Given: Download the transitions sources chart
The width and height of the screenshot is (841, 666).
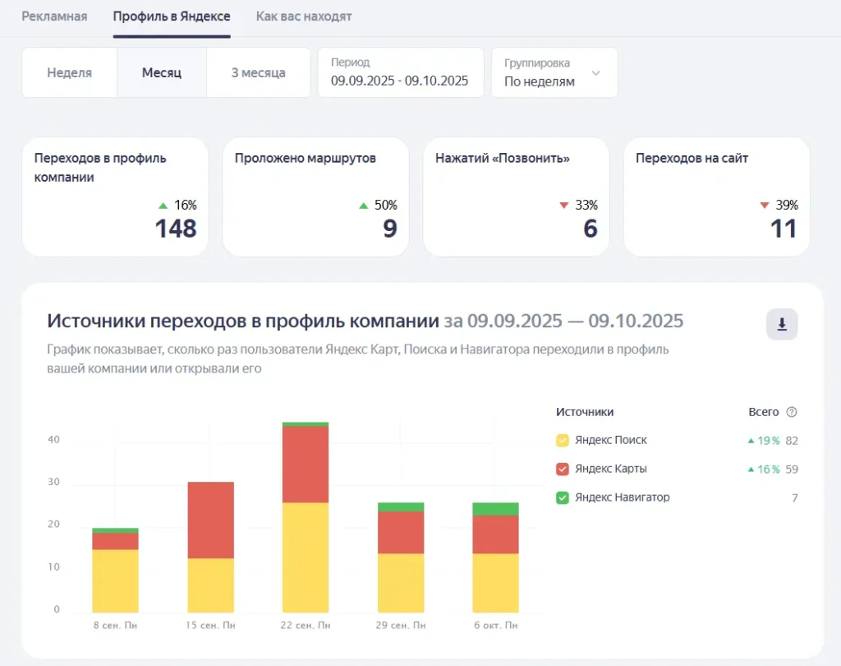Looking at the screenshot, I should click(x=782, y=325).
